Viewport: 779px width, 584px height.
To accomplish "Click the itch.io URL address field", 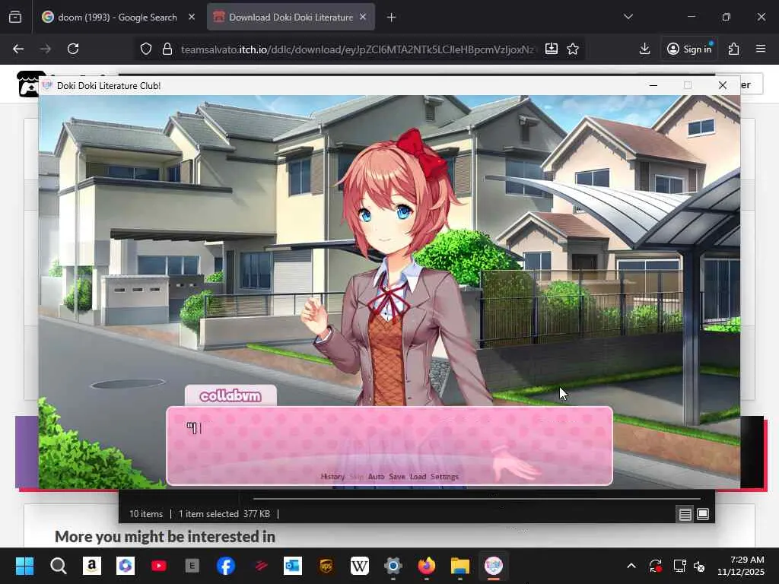I will (x=358, y=49).
